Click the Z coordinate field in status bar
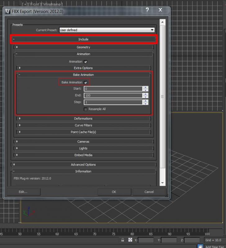Screen dimensions: 226x248 [x=192, y=240]
